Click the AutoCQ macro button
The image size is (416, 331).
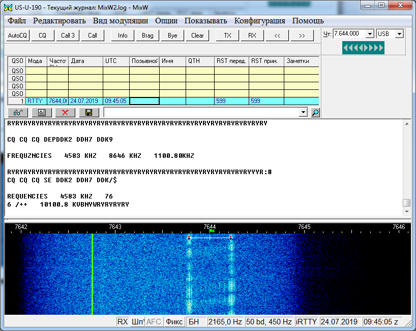(17, 36)
